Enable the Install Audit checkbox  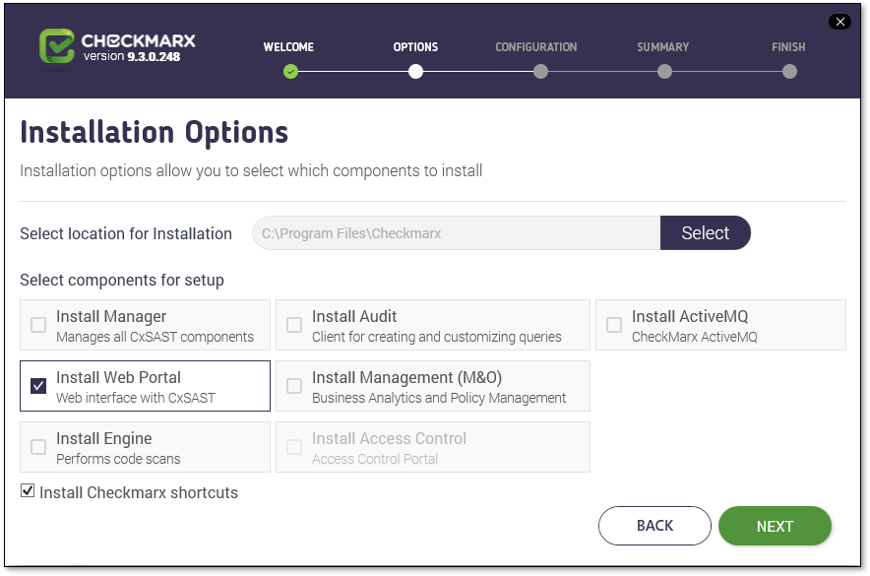294,325
